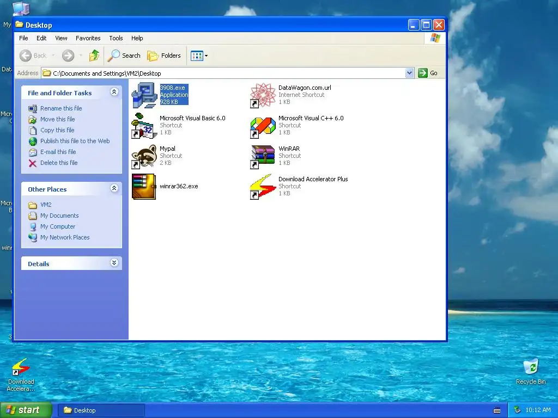
Task: Select the Mypal raccoon shortcut icon
Action: point(144,156)
